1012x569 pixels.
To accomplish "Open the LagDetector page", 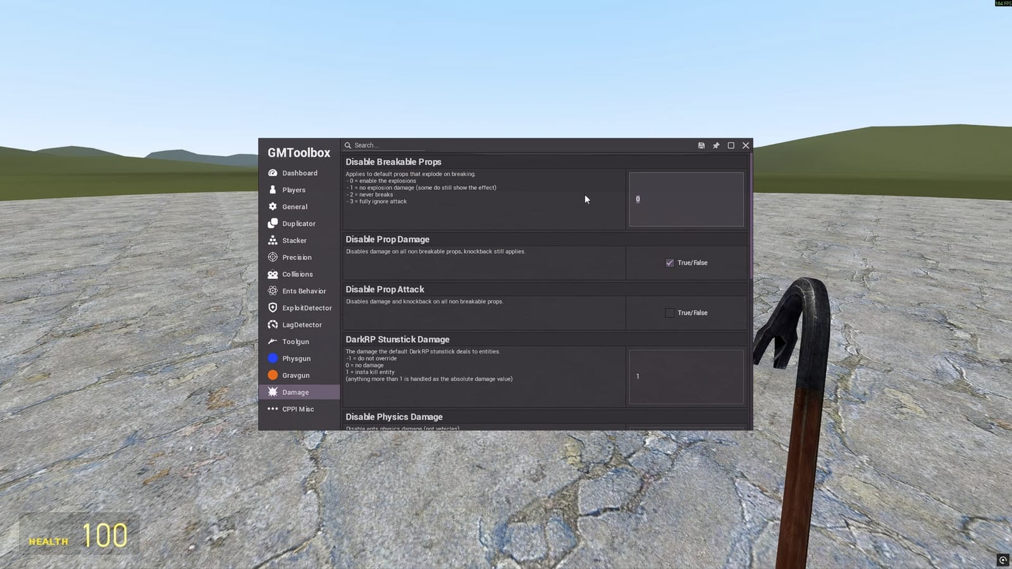I will click(299, 325).
